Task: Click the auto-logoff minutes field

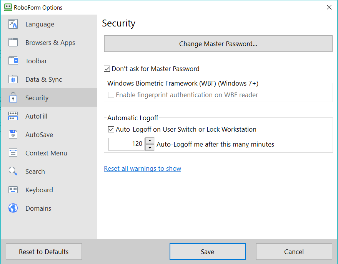Action: (x=127, y=144)
